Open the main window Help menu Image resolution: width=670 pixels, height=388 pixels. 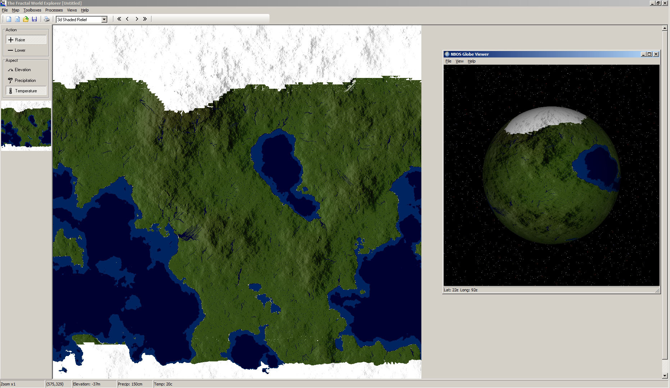pyautogui.click(x=85, y=10)
